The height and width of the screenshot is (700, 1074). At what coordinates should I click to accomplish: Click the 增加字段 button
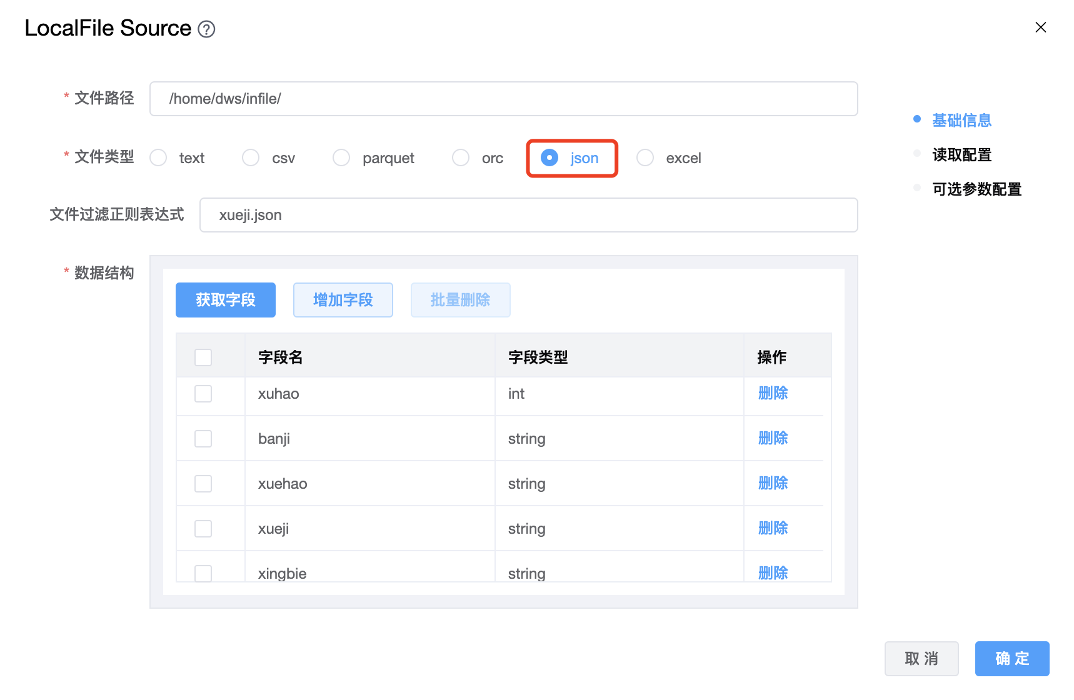tap(343, 300)
